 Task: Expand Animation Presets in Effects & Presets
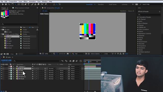[x=138, y=17]
